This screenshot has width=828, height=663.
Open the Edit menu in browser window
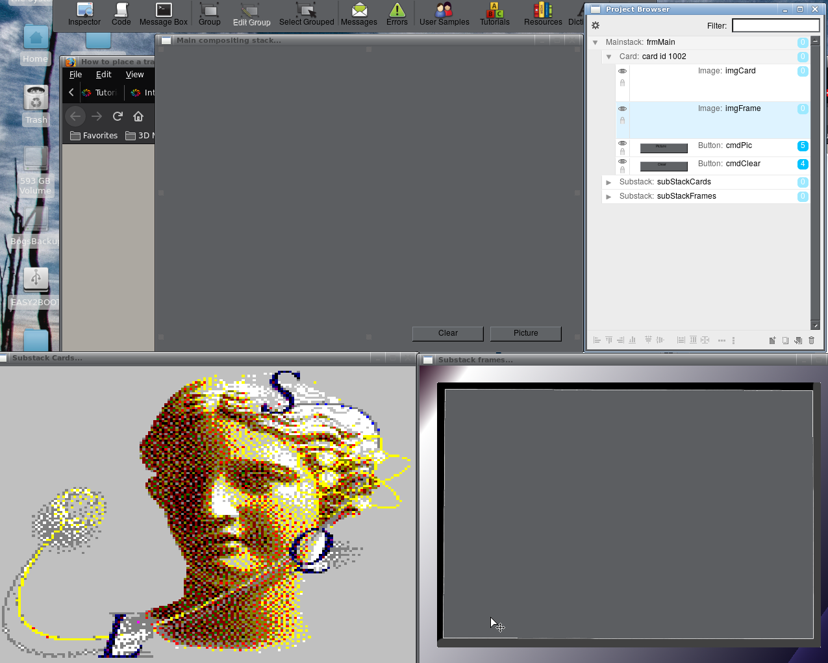103,75
